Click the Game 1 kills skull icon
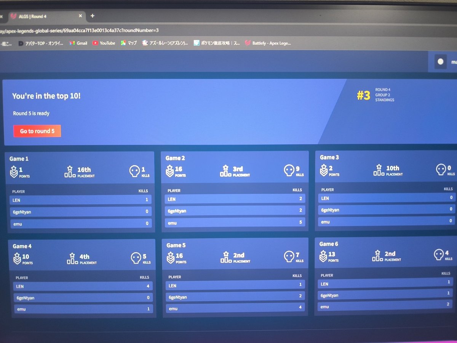The image size is (457, 343). [x=134, y=171]
